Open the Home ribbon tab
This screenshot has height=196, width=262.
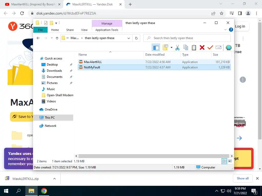click(55, 30)
